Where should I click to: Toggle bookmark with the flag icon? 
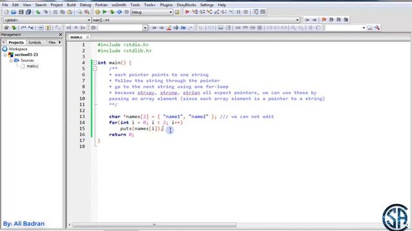324,20
